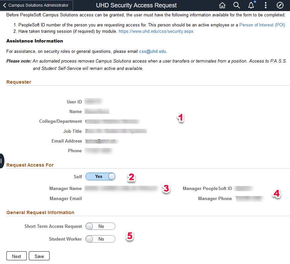Click the 'Request Access For' heading

coord(30,165)
